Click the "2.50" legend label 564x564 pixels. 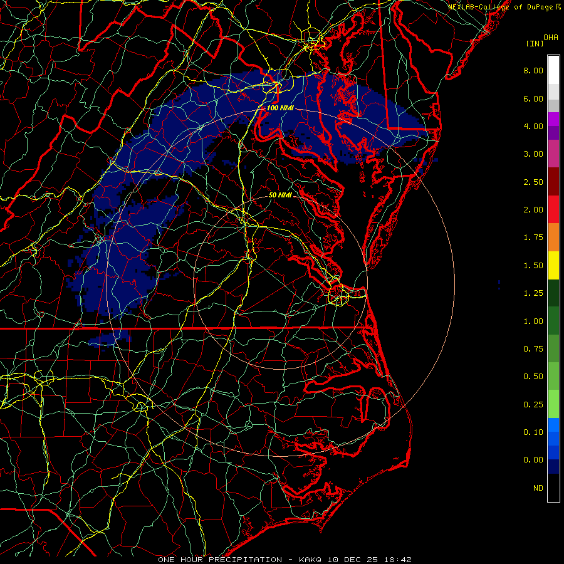tap(533, 182)
